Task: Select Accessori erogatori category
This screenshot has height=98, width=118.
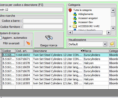Action: [x=88, y=18]
